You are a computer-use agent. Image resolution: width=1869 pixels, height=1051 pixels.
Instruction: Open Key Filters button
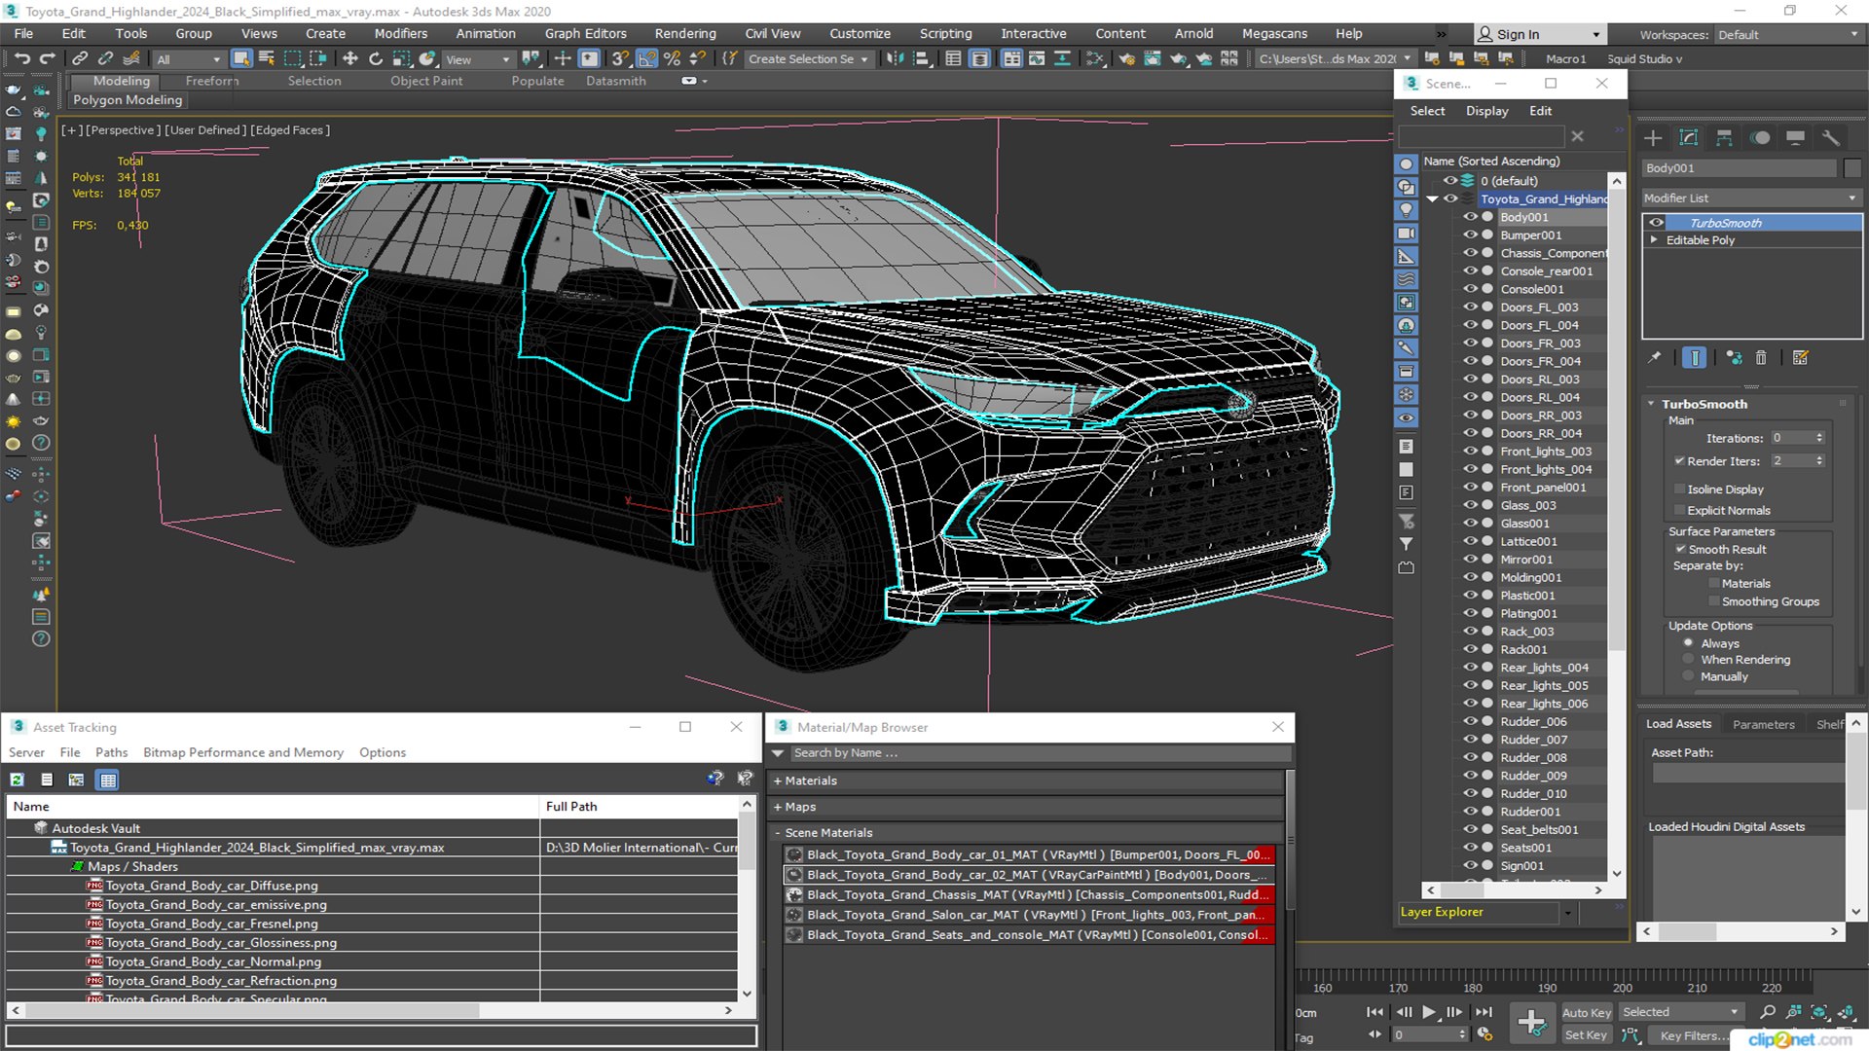[x=1694, y=1035]
